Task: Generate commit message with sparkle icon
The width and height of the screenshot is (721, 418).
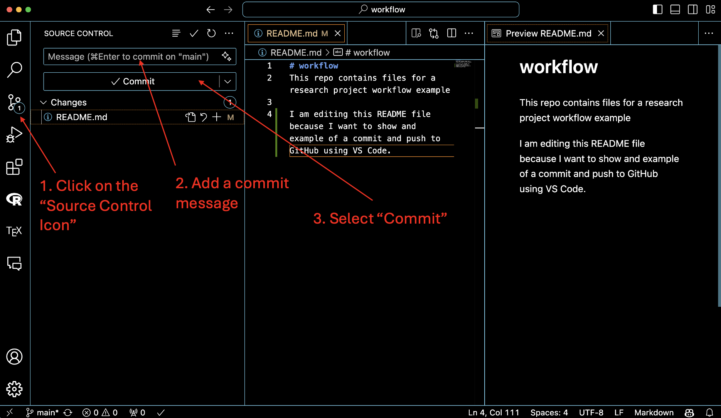Action: 227,56
